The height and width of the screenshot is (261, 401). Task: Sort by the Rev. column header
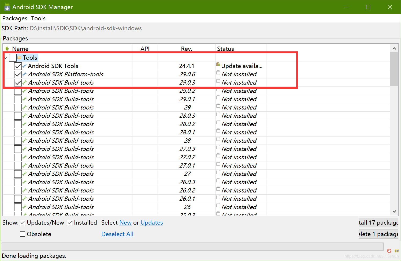pyautogui.click(x=187, y=48)
